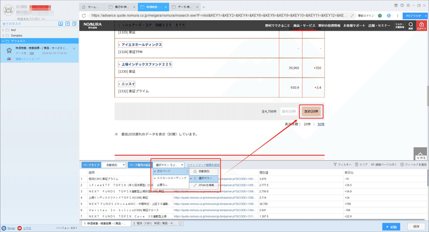The width and height of the screenshot is (429, 232).
Task: Expand the Samples folder
Action: click(3, 35)
